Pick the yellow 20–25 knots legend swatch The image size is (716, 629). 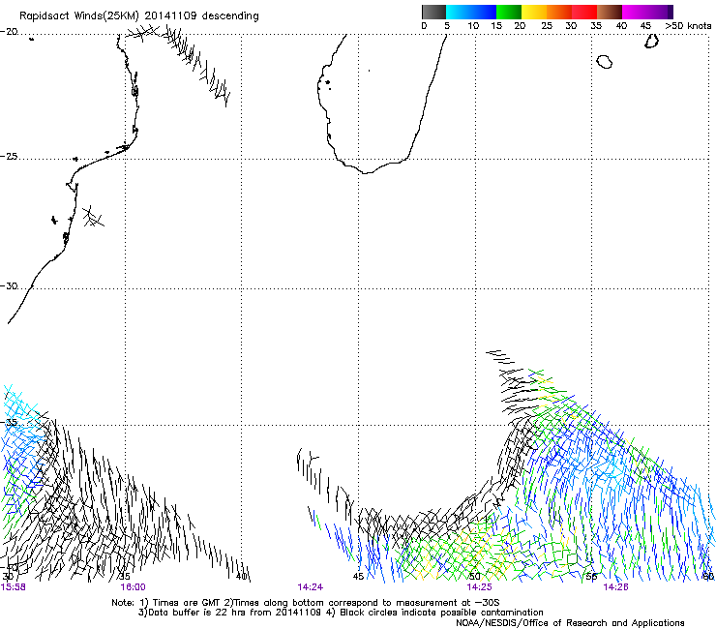click(534, 12)
